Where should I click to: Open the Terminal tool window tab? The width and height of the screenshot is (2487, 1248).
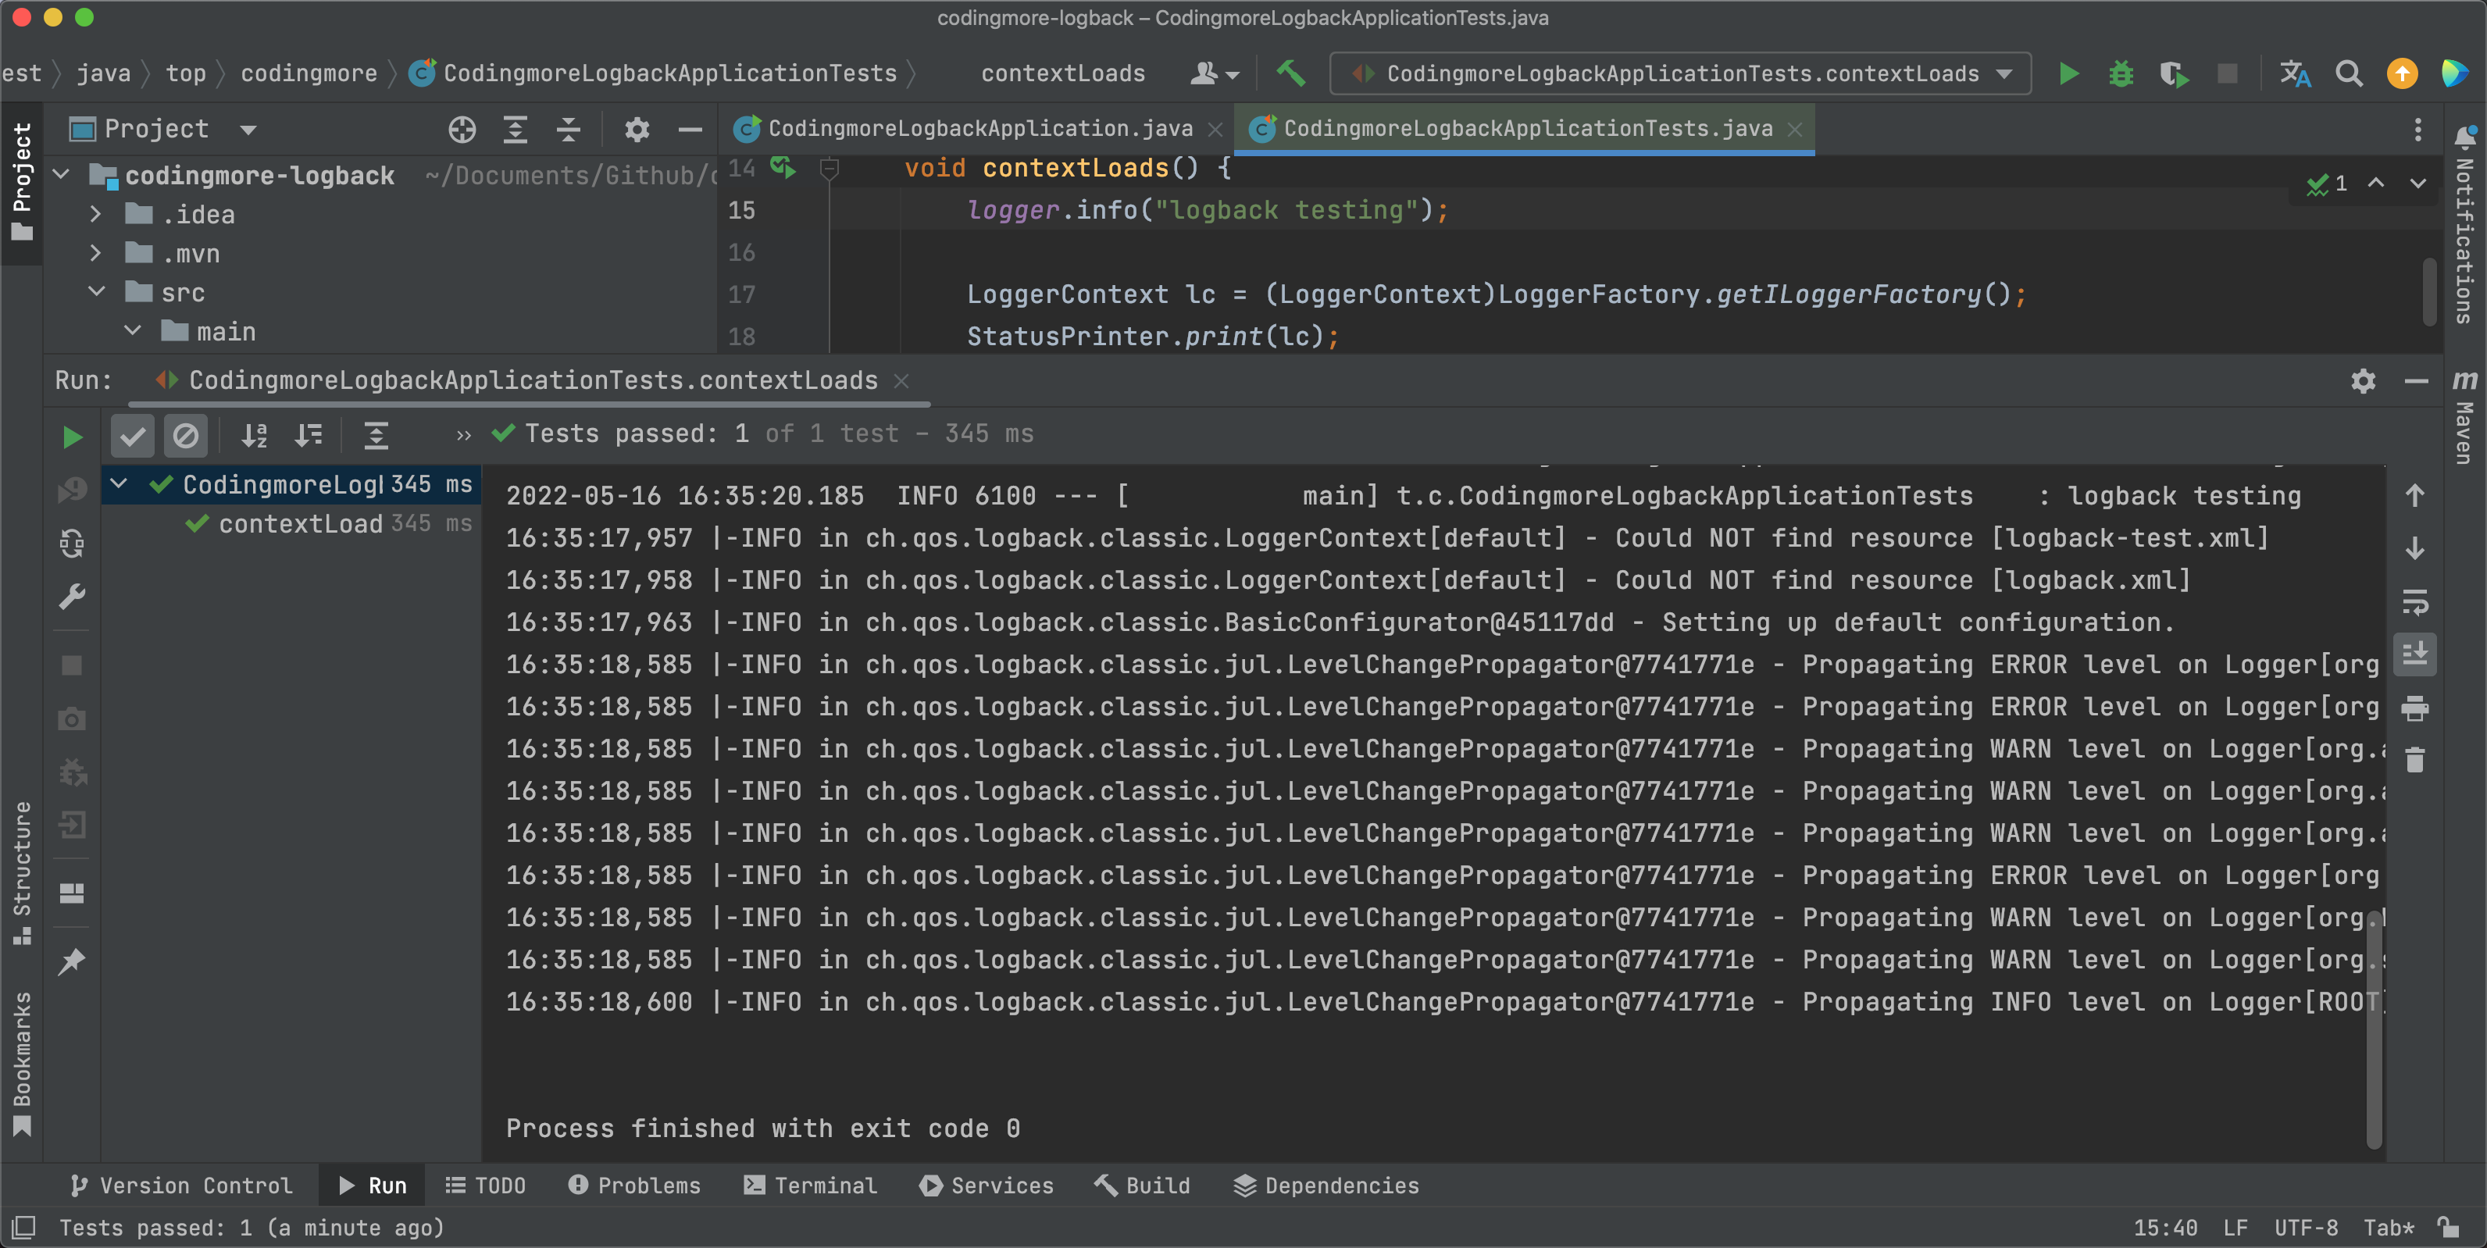811,1186
